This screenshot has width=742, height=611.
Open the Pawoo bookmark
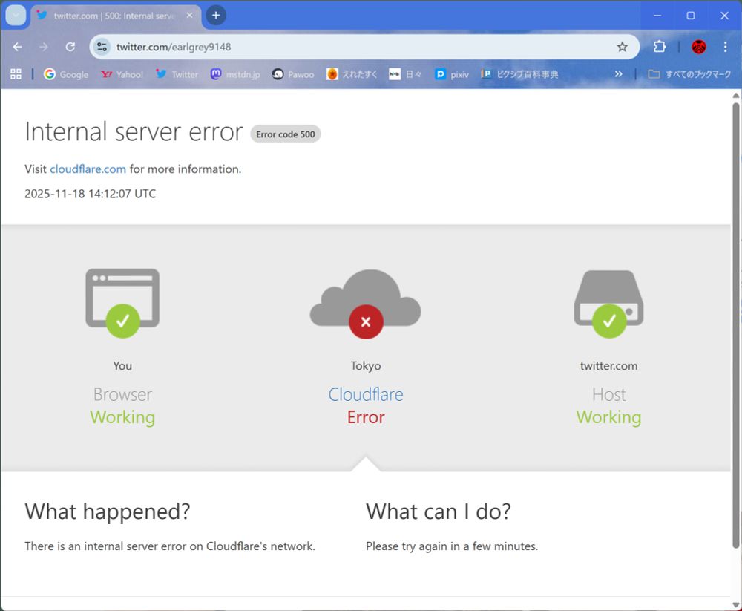(293, 74)
